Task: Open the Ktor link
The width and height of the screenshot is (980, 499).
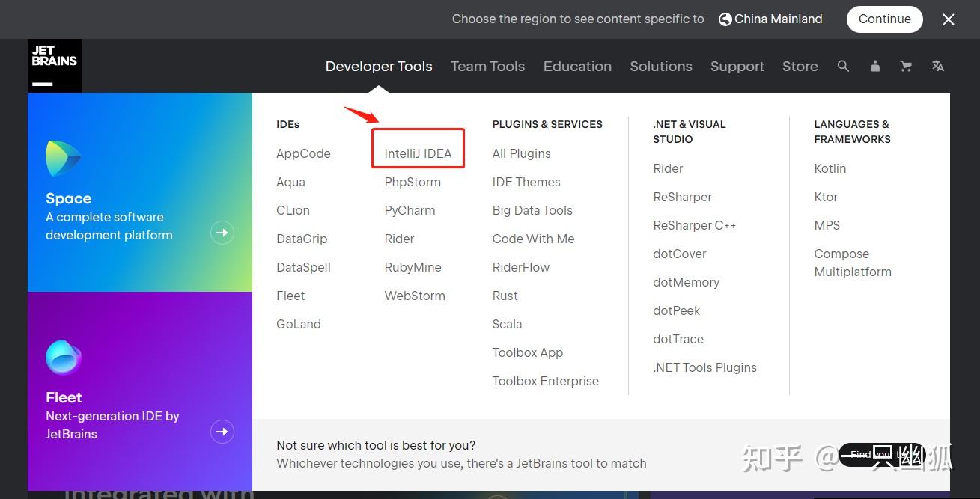Action: (x=826, y=197)
